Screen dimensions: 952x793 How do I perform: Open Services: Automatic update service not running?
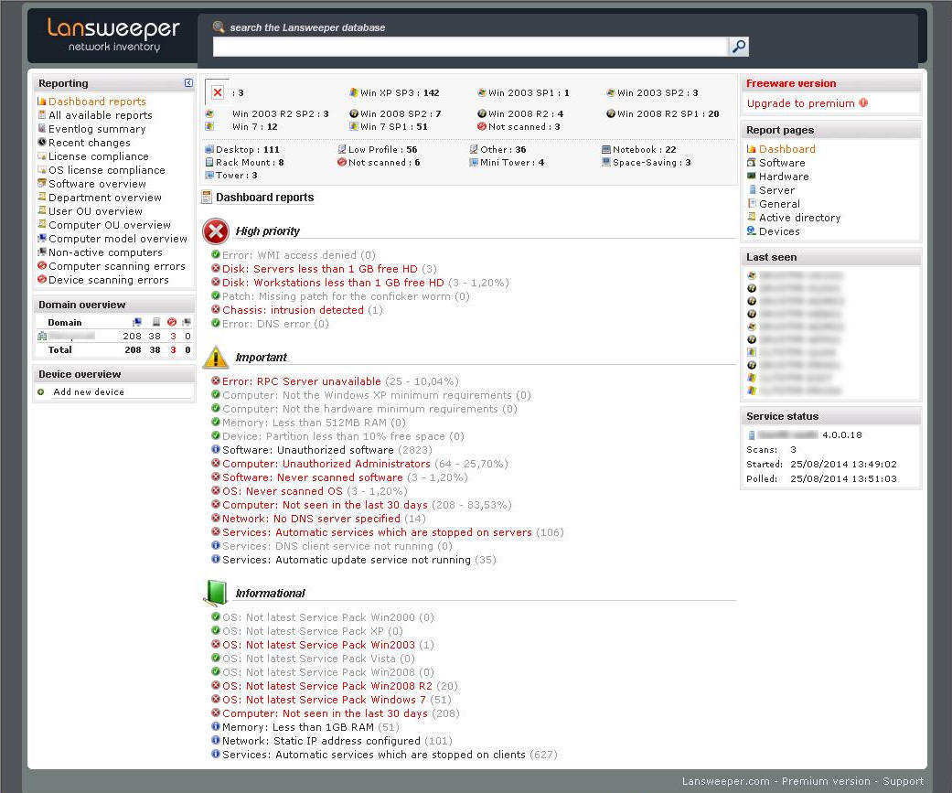346,561
